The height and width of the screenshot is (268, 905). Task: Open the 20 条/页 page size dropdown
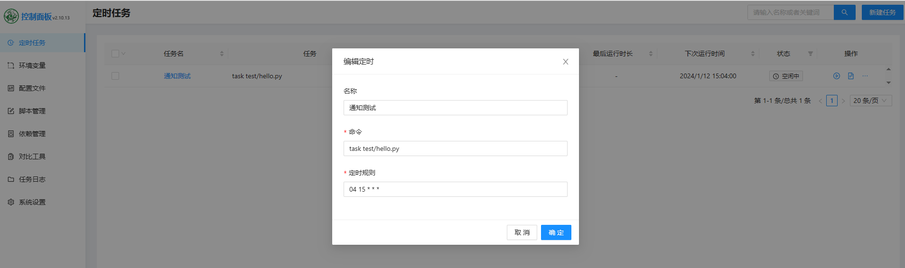[870, 101]
